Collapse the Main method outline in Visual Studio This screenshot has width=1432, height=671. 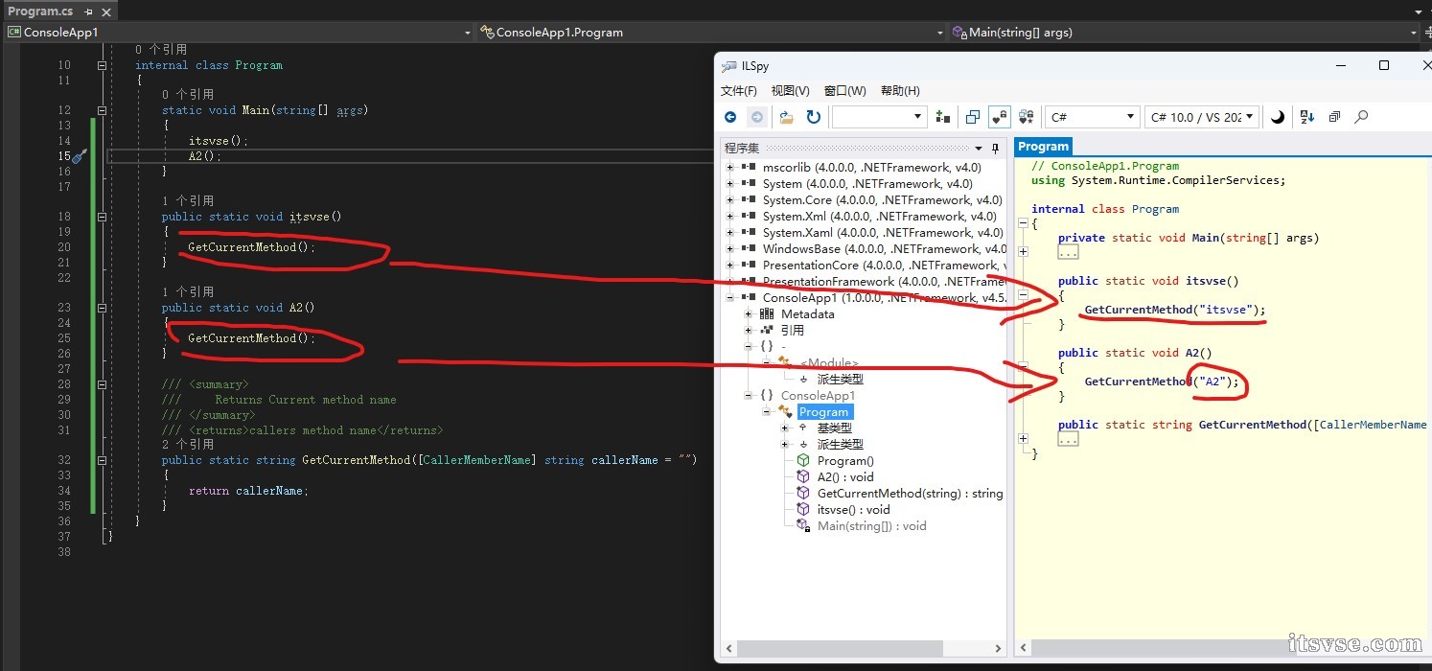(102, 110)
